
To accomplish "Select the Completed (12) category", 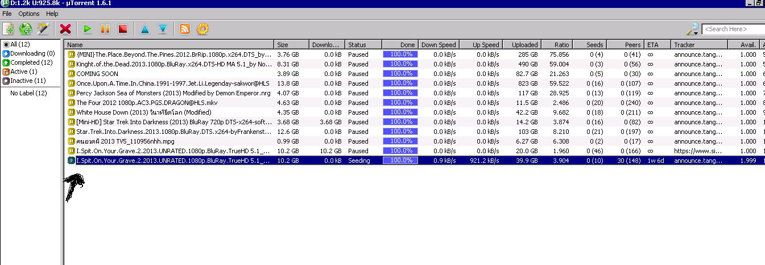I will click(x=28, y=62).
